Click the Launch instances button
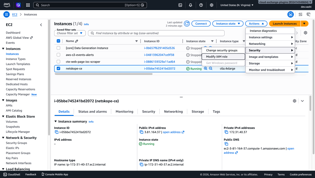Screen dimensions: 315x178 pos(285,24)
